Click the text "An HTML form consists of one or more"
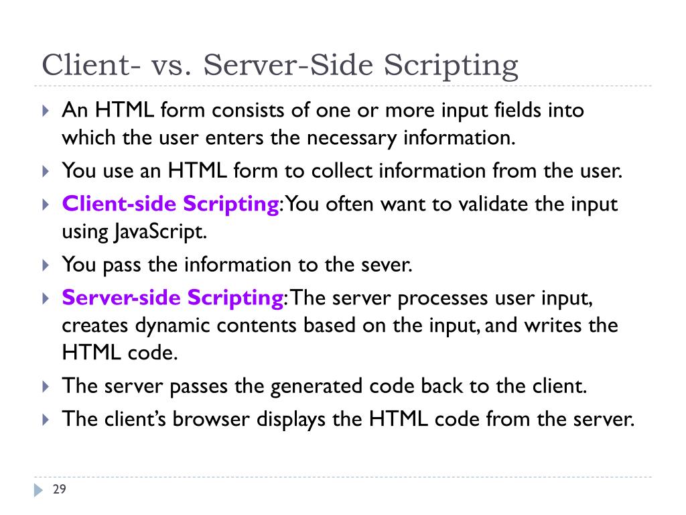 click(x=248, y=110)
